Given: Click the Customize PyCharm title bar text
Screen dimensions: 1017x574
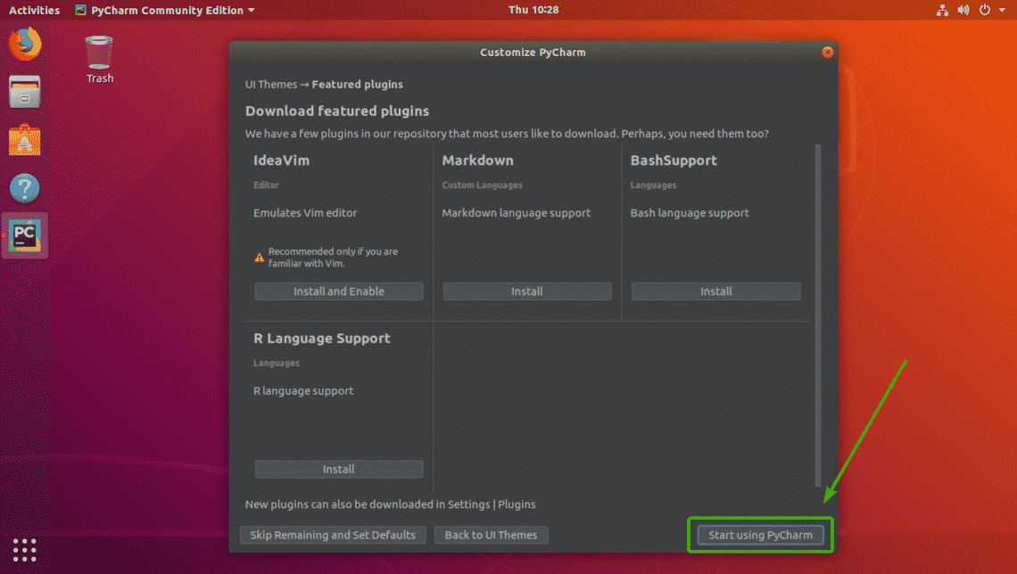Looking at the screenshot, I should pyautogui.click(x=533, y=53).
